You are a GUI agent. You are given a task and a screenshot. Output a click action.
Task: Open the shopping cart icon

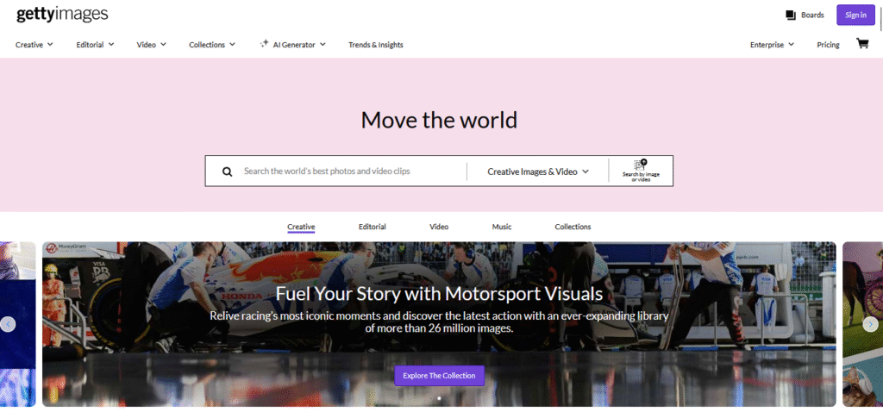coord(861,44)
